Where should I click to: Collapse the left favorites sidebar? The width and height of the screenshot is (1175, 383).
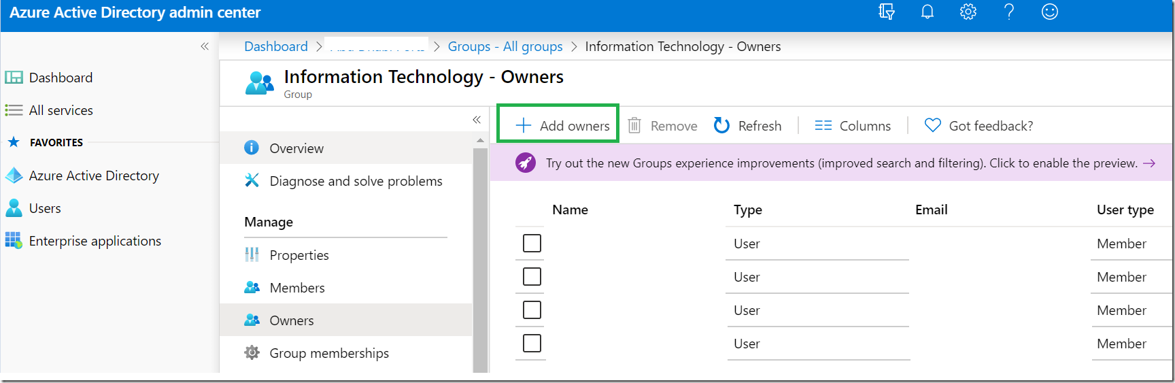point(205,46)
